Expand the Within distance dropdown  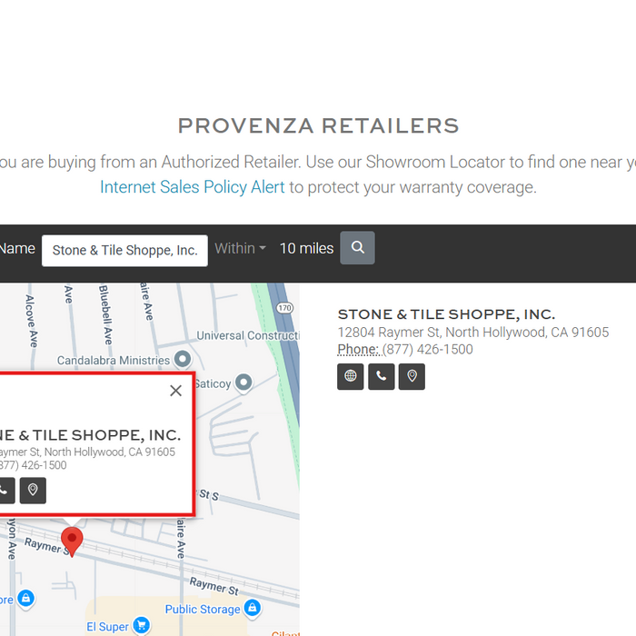pyautogui.click(x=241, y=248)
